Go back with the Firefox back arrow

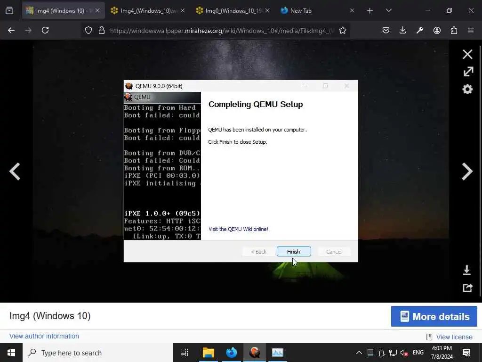tap(11, 30)
